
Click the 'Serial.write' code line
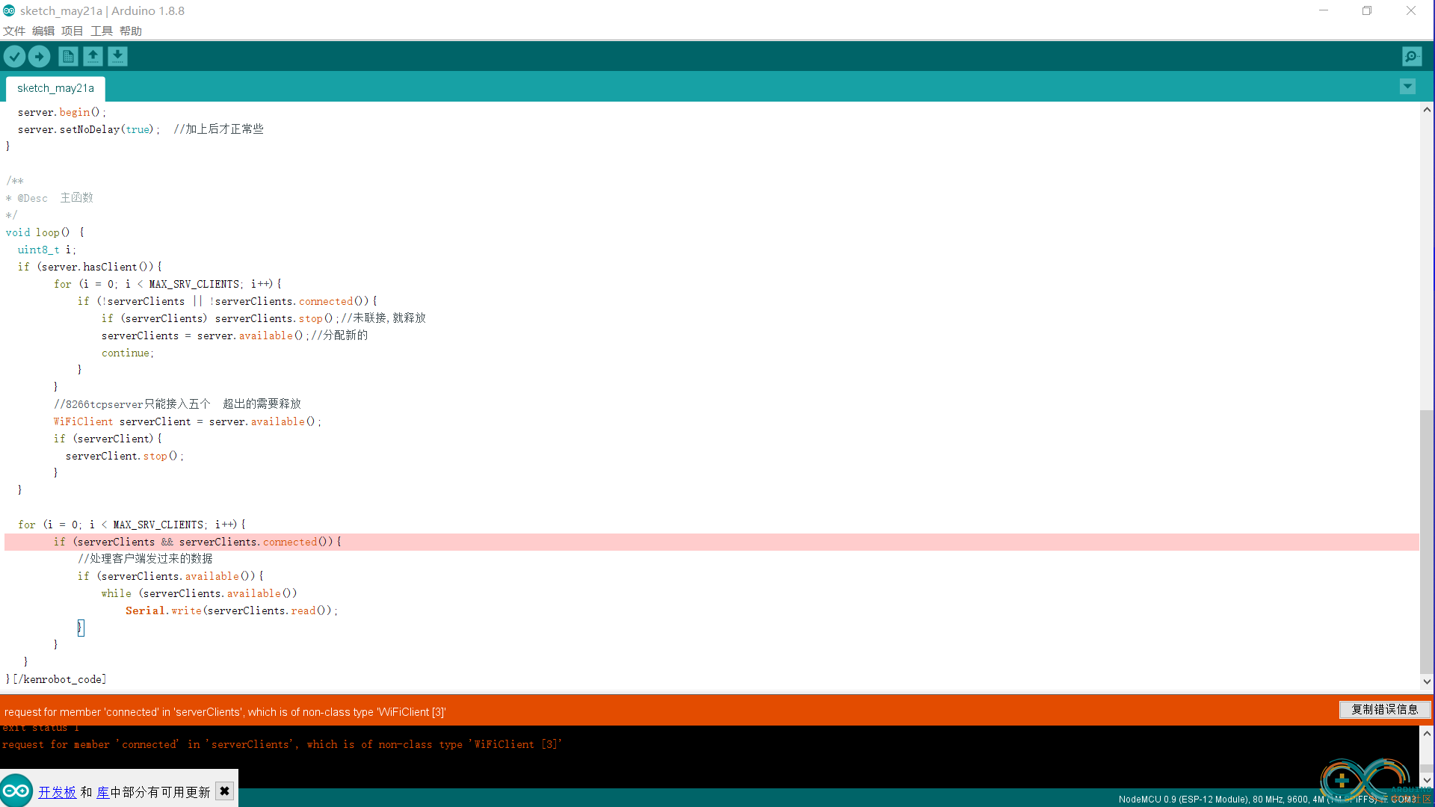point(232,610)
